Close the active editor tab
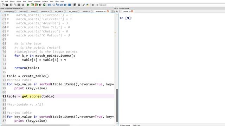This screenshot has width=225, height=126. coord(108,12)
